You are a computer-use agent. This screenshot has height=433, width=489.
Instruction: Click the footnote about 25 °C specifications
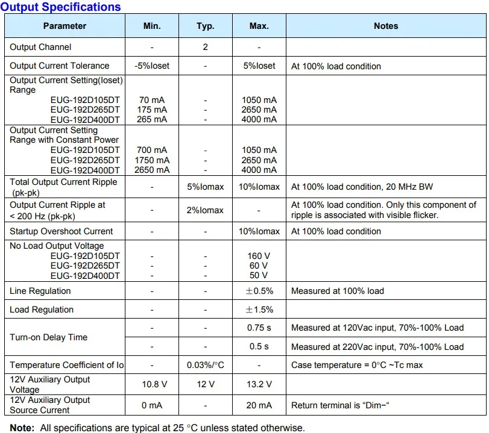(157, 428)
